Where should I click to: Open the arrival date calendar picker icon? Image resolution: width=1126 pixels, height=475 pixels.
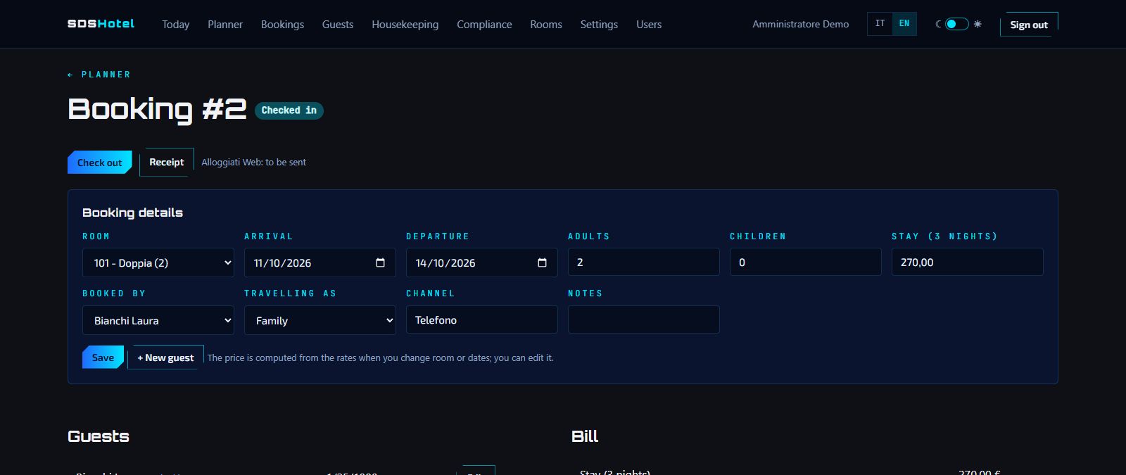click(x=380, y=262)
